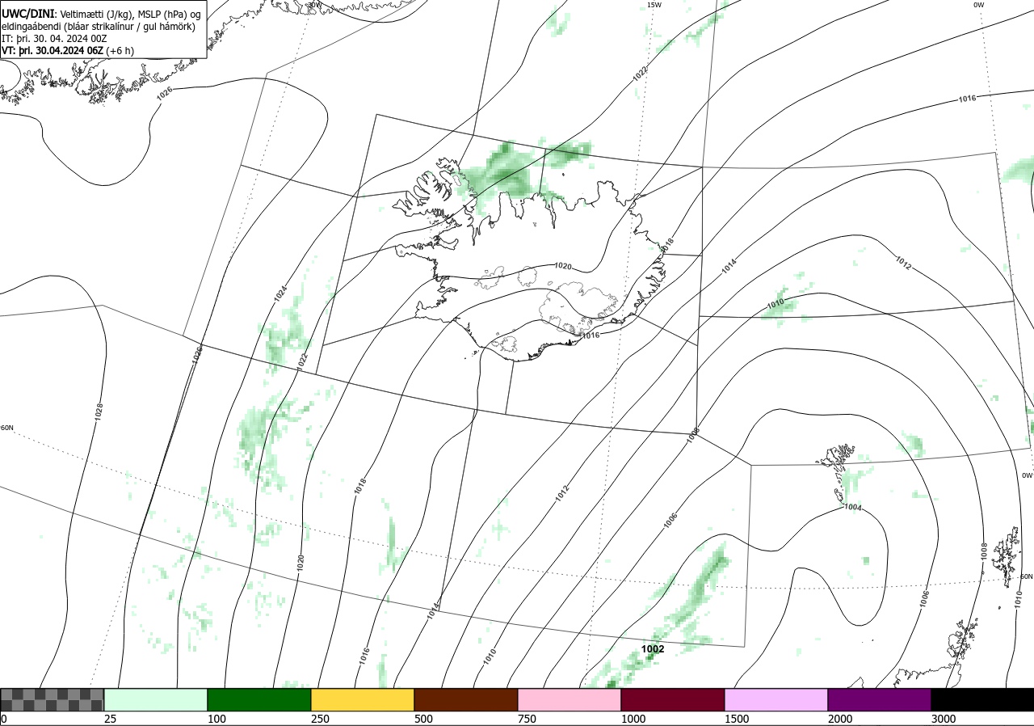Viewport: 1034px width, 726px height.
Task: Click the legend value "1500"
Action: point(738,719)
